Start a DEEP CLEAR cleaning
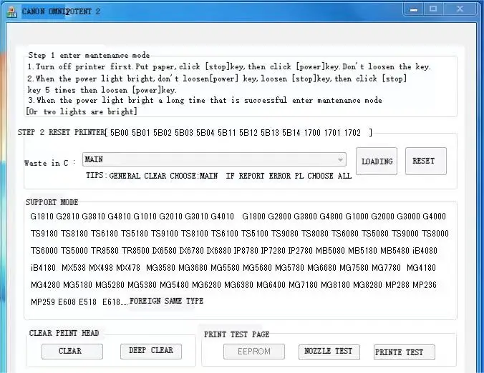 click(151, 352)
